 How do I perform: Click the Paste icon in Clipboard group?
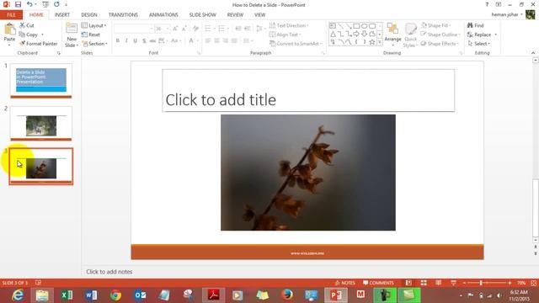(9, 29)
